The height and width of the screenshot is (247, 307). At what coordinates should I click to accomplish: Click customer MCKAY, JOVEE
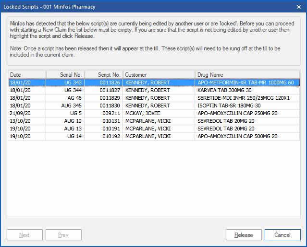tap(143, 113)
